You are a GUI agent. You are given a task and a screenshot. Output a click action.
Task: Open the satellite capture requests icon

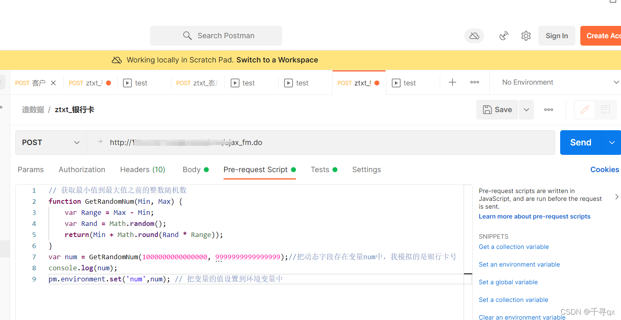tap(504, 36)
